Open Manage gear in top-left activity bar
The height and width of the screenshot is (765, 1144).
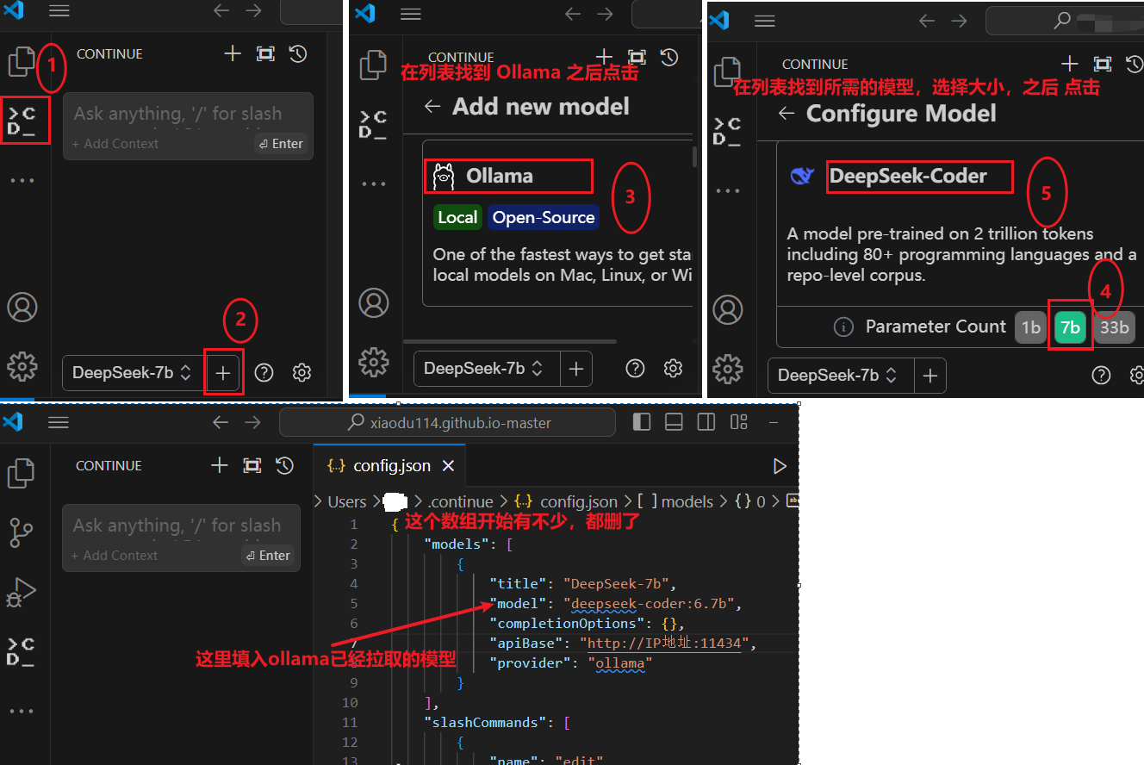[x=22, y=366]
